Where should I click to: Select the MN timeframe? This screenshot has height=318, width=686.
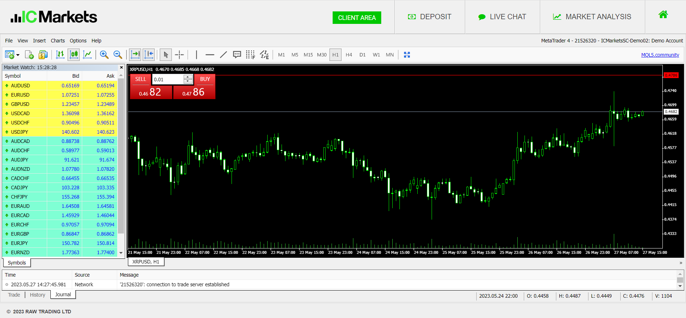coord(390,55)
